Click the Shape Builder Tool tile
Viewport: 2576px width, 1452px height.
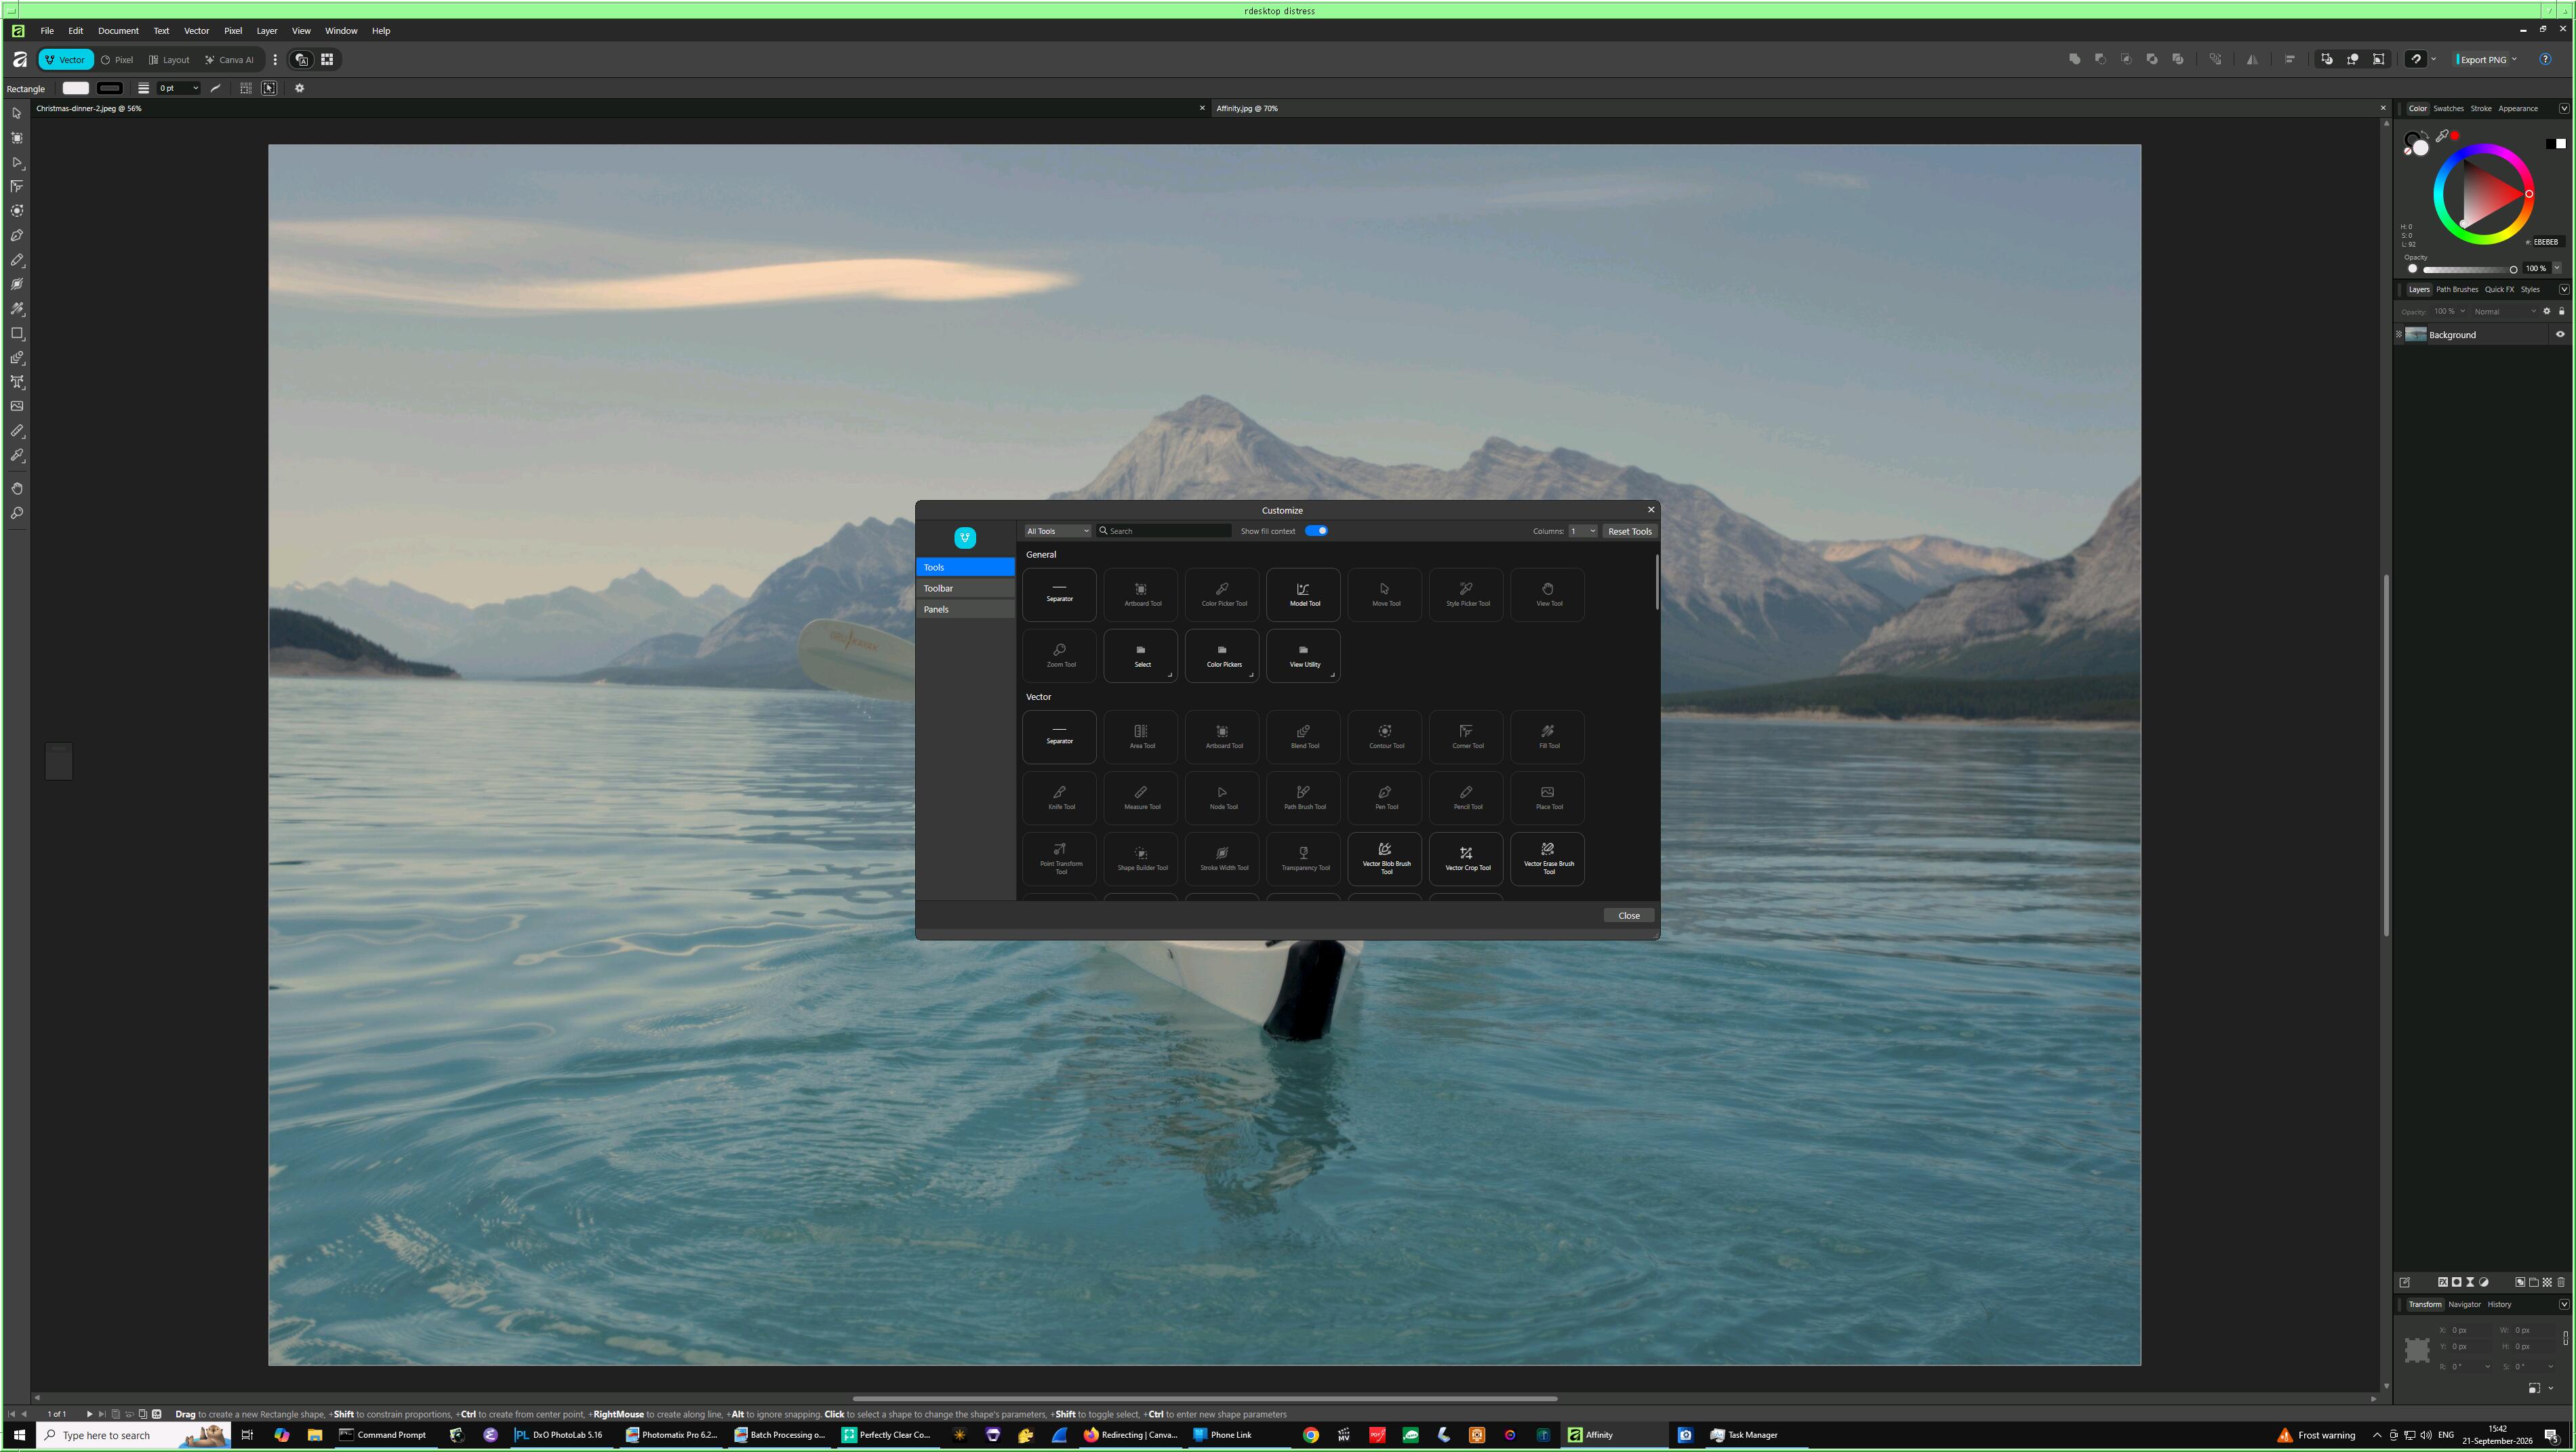tap(1141, 858)
